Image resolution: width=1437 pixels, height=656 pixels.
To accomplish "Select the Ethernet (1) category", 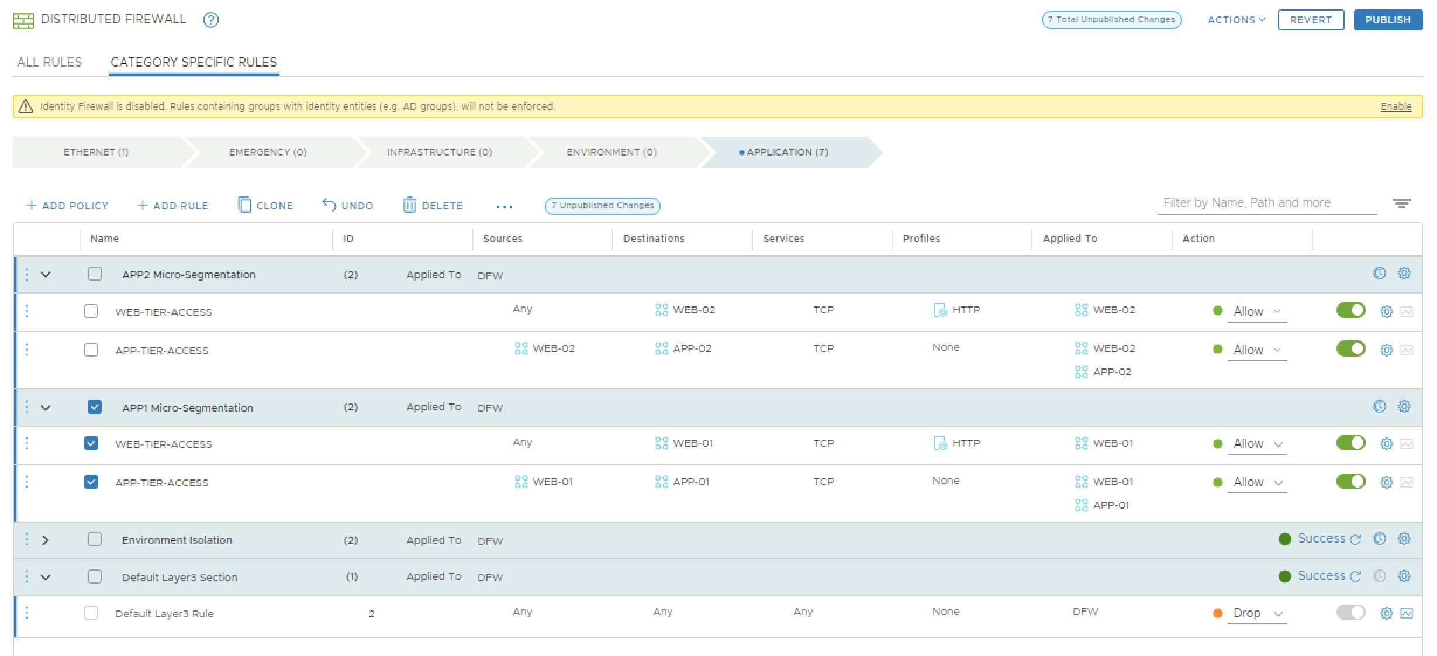I will 96,152.
